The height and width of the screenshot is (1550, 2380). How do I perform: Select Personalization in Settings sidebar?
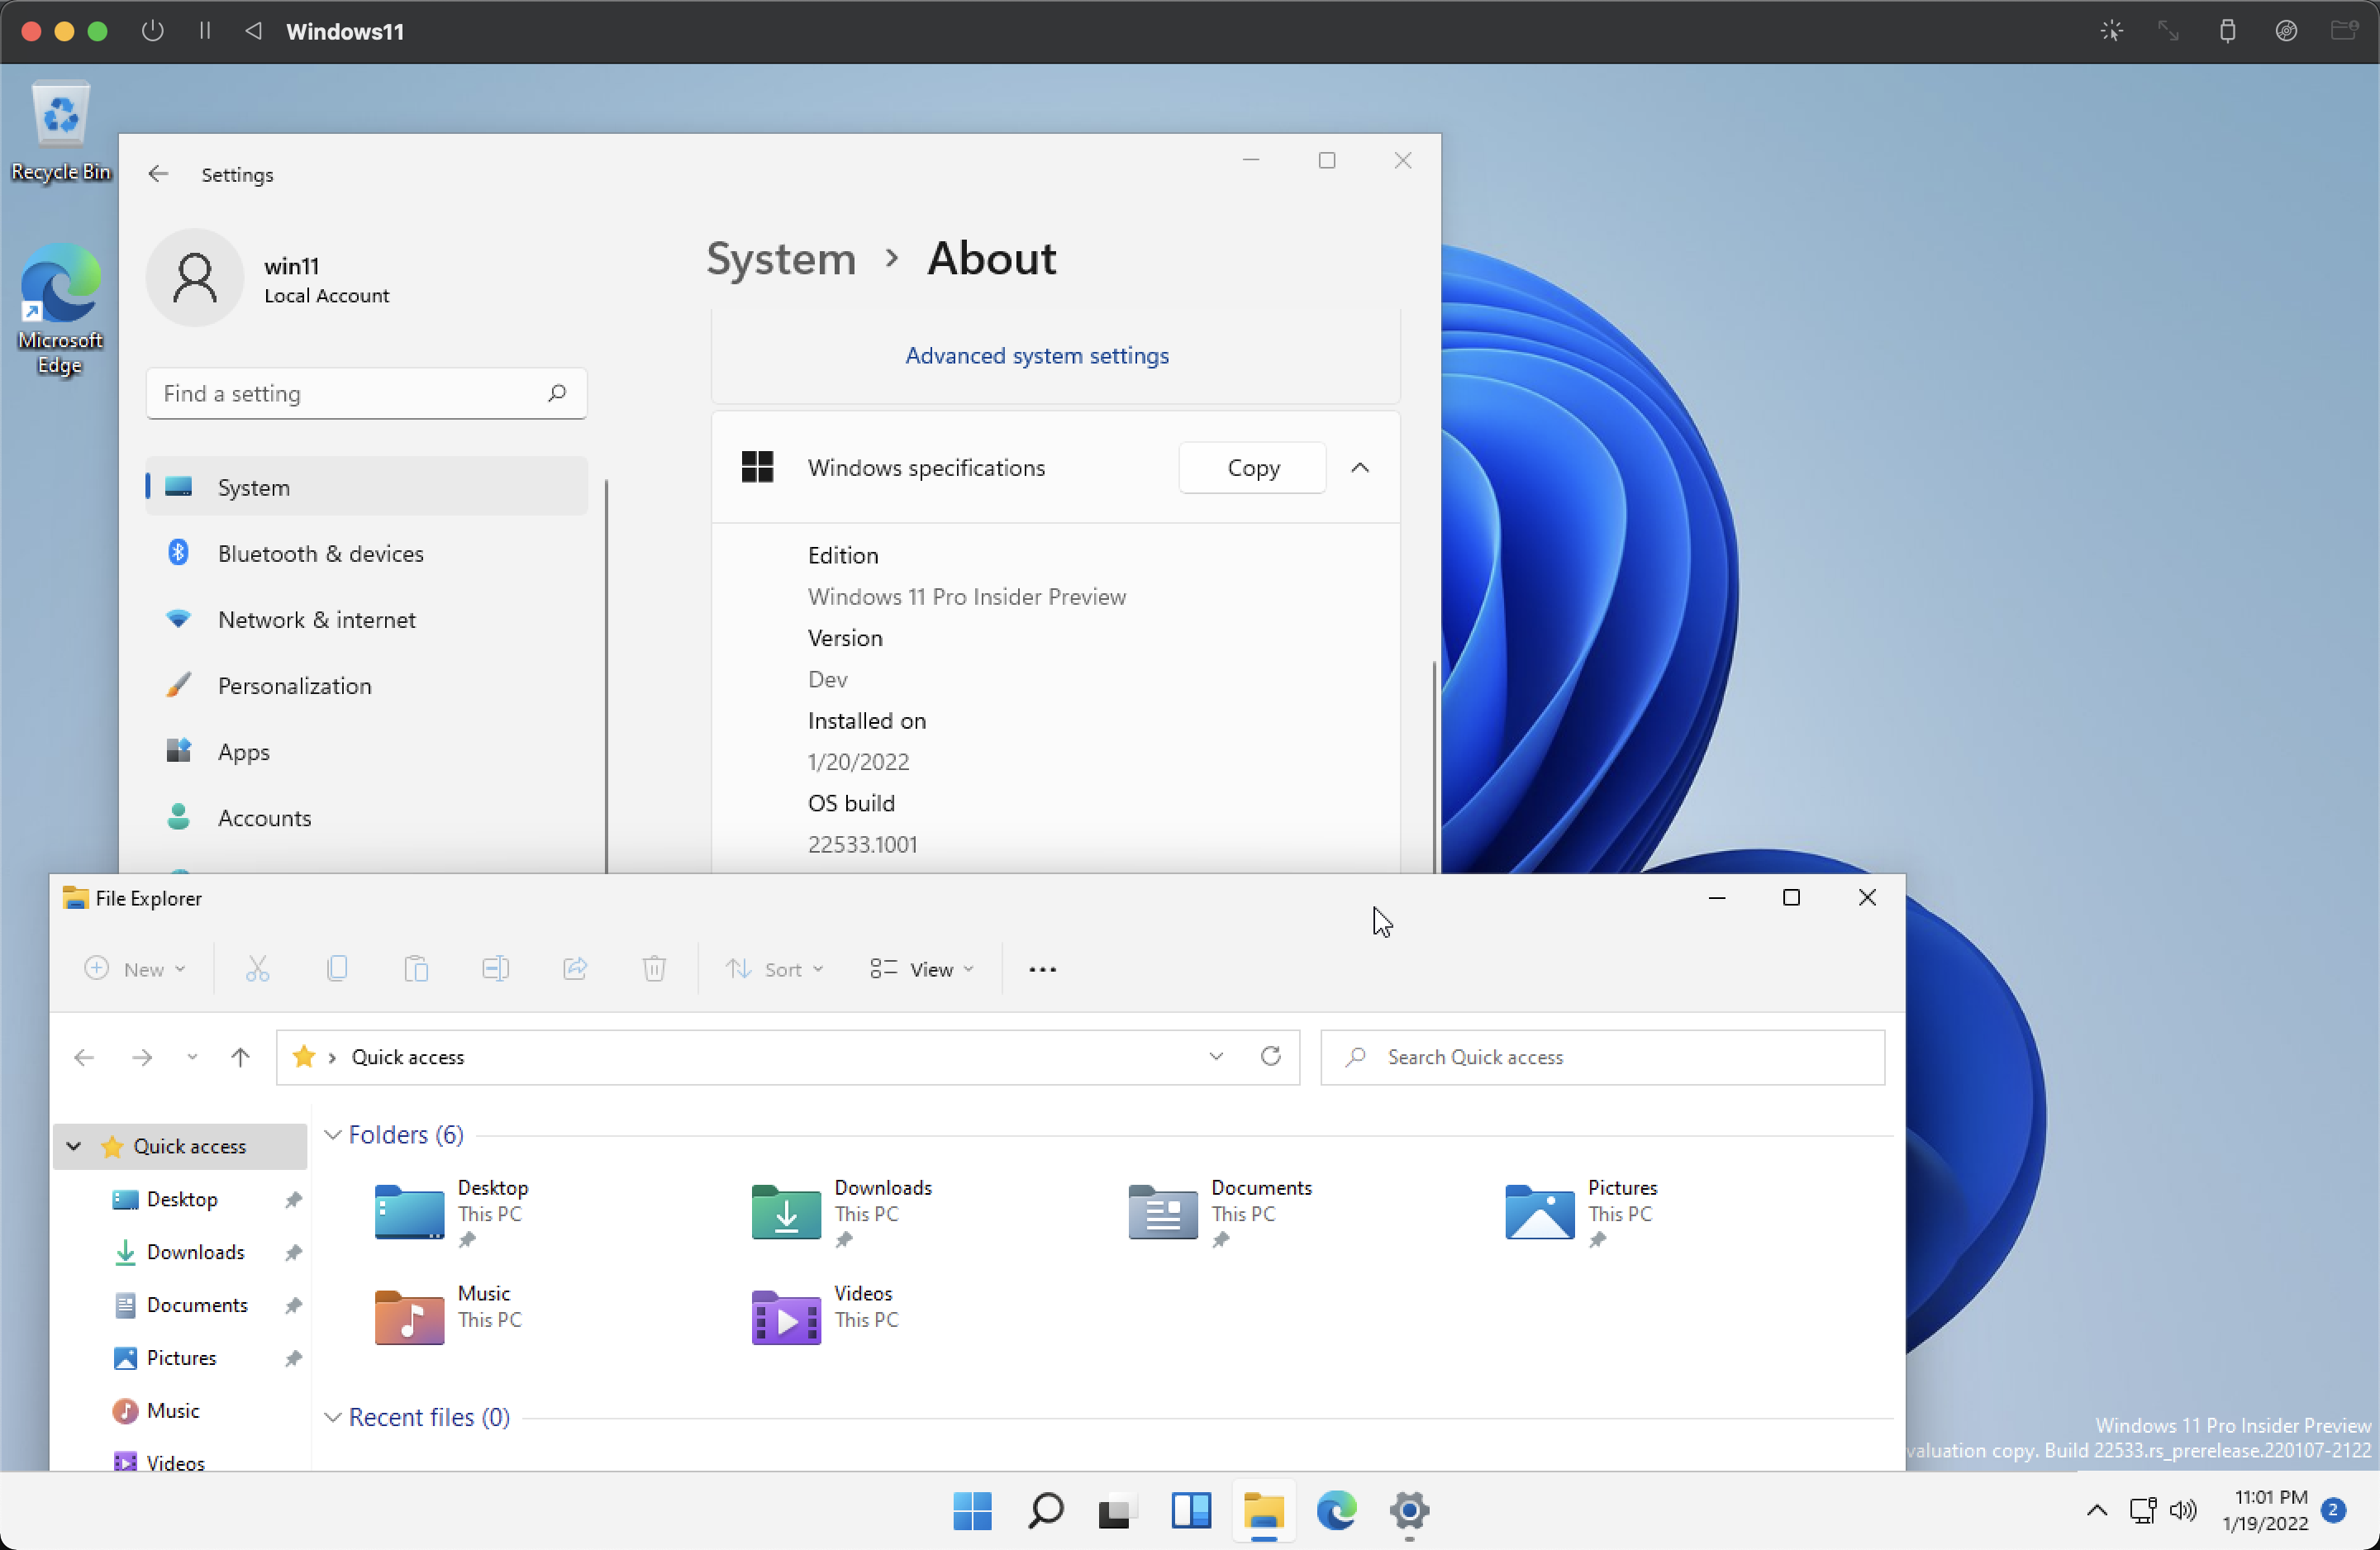point(294,686)
